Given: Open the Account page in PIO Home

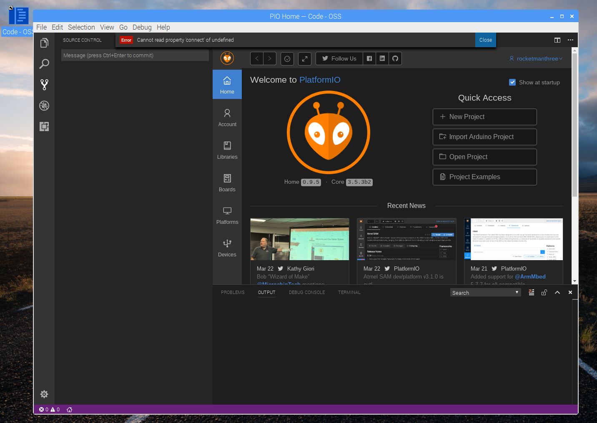Looking at the screenshot, I should click(x=227, y=117).
